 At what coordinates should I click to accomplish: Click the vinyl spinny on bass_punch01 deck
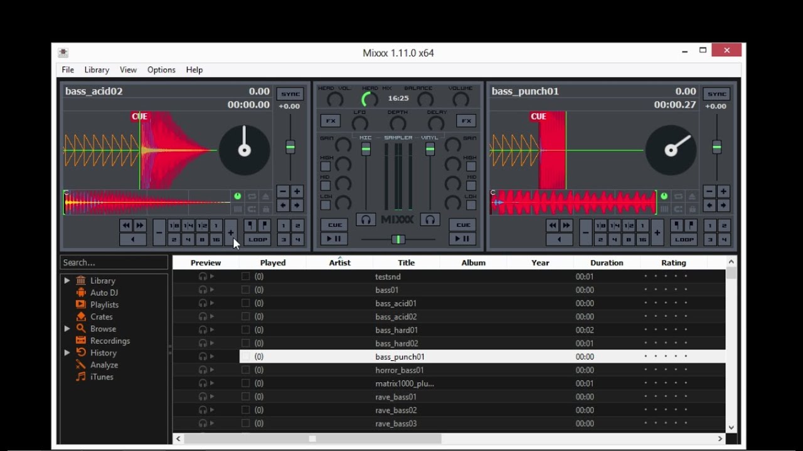[x=671, y=150]
